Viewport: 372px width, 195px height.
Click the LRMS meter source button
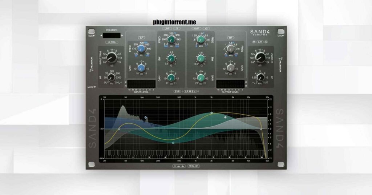pos(190,91)
